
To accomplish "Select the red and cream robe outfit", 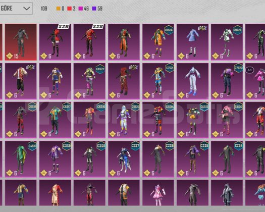I will click(55, 193).
